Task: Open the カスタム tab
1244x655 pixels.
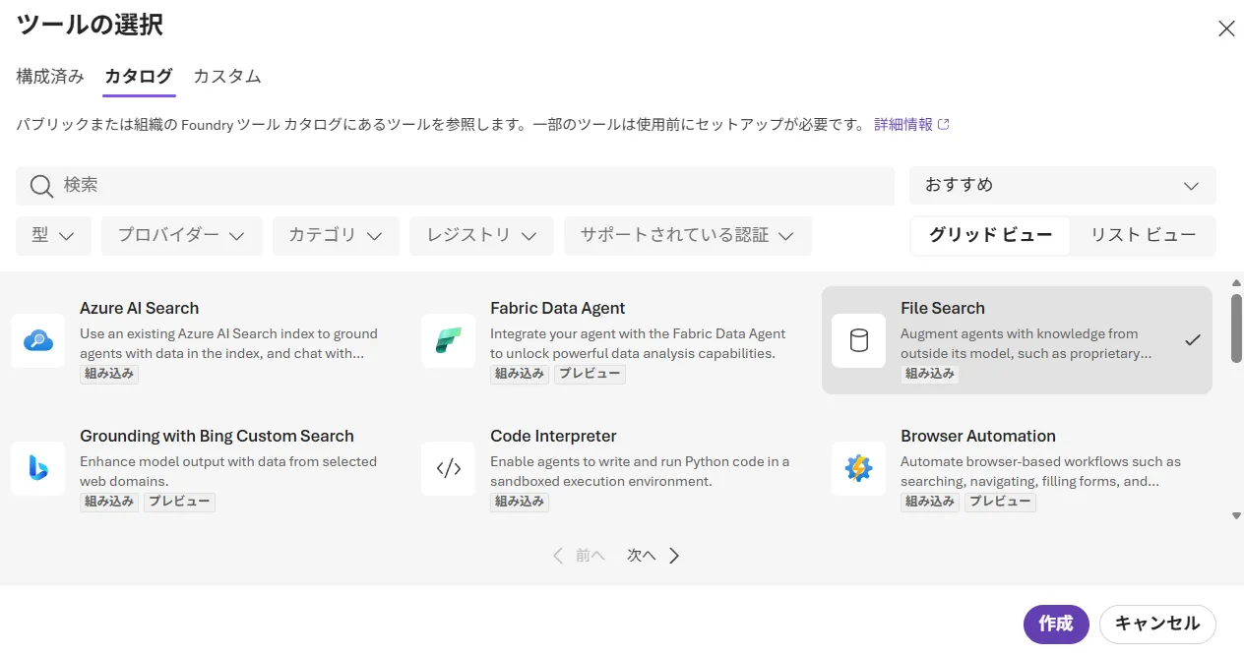Action: (x=227, y=77)
